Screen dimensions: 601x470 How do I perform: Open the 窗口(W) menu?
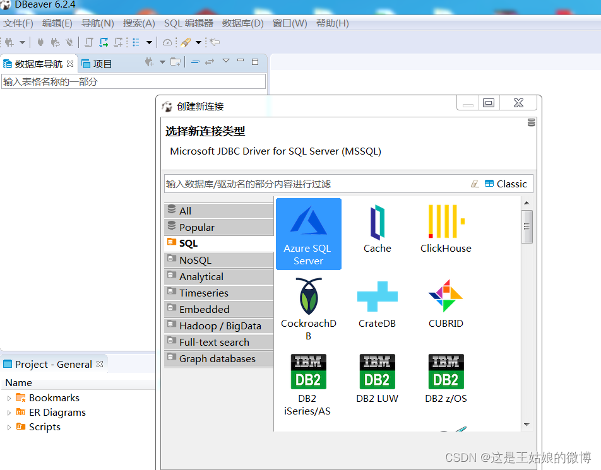tap(290, 23)
